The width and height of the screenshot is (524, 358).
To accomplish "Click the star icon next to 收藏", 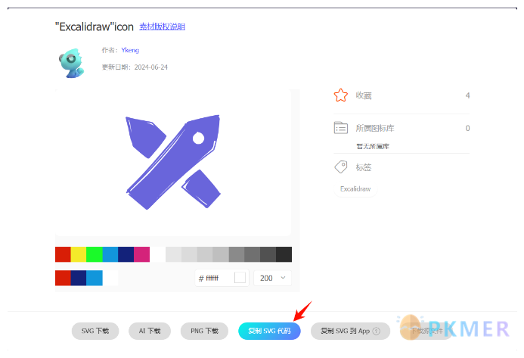I will click(x=340, y=95).
